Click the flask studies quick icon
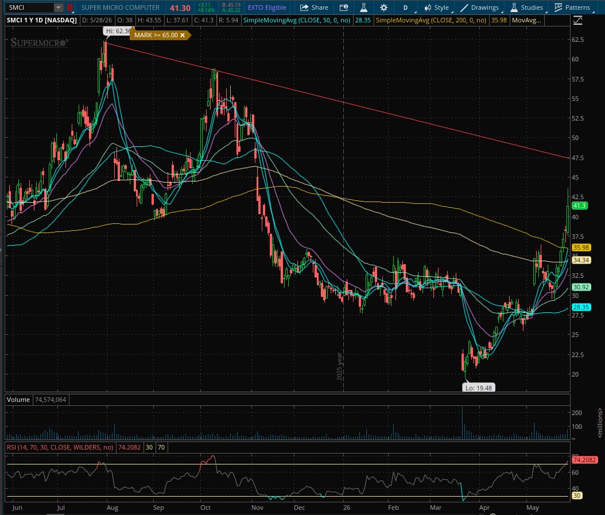The height and width of the screenshot is (515, 605). [363, 7]
